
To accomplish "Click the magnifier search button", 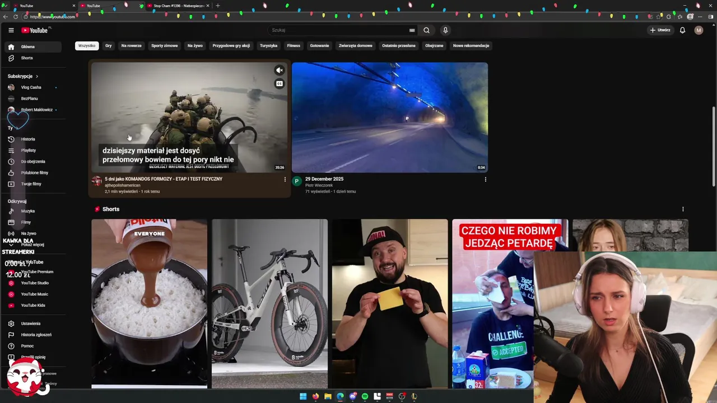I will point(426,30).
